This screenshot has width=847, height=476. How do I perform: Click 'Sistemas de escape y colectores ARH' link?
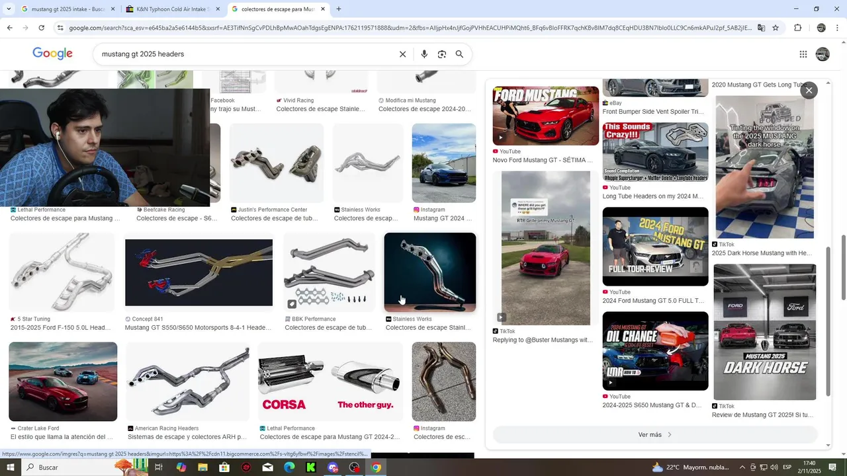tap(187, 437)
